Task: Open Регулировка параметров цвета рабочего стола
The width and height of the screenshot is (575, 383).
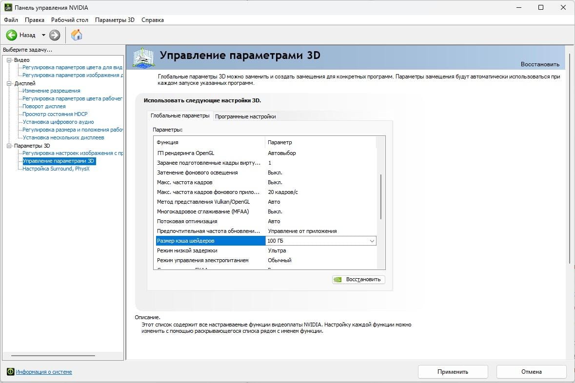Action: click(x=72, y=98)
